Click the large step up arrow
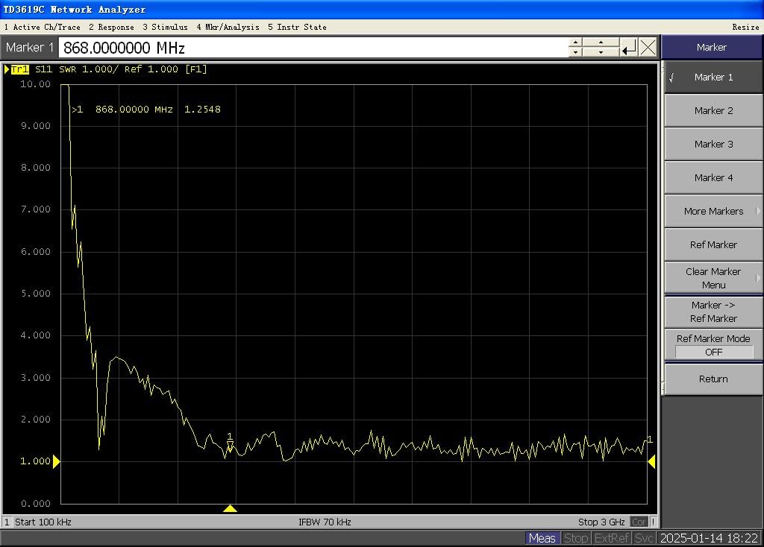 point(601,43)
